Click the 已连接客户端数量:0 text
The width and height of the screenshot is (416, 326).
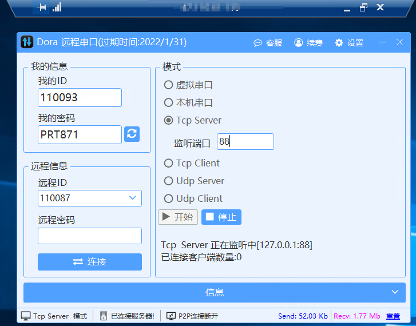pos(201,257)
